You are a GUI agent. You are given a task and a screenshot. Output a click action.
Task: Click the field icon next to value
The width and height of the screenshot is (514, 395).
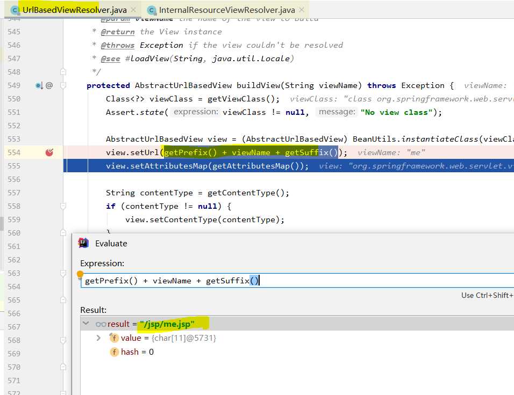(114, 338)
